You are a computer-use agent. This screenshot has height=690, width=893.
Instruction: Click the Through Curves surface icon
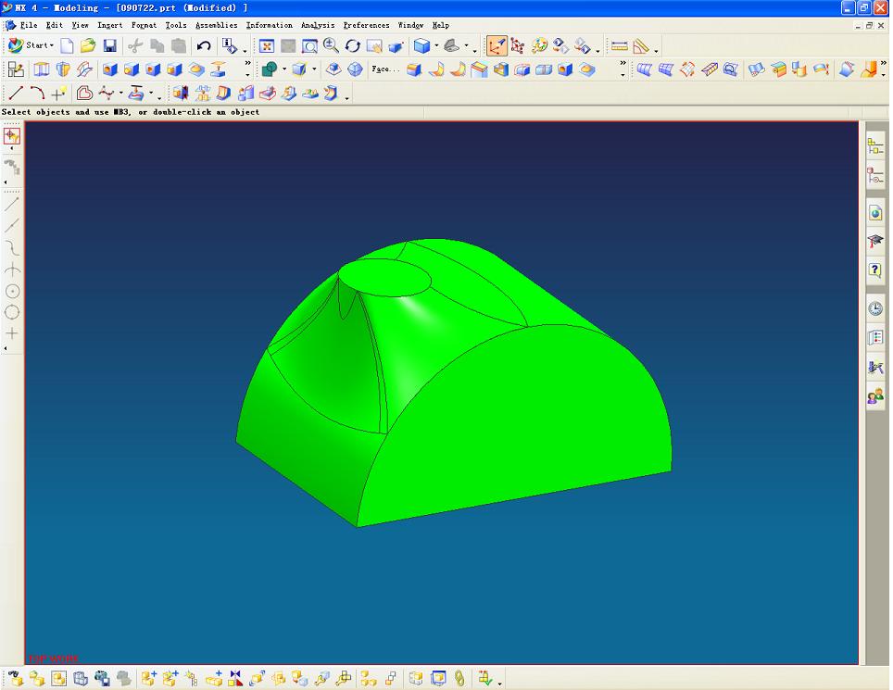click(x=644, y=69)
